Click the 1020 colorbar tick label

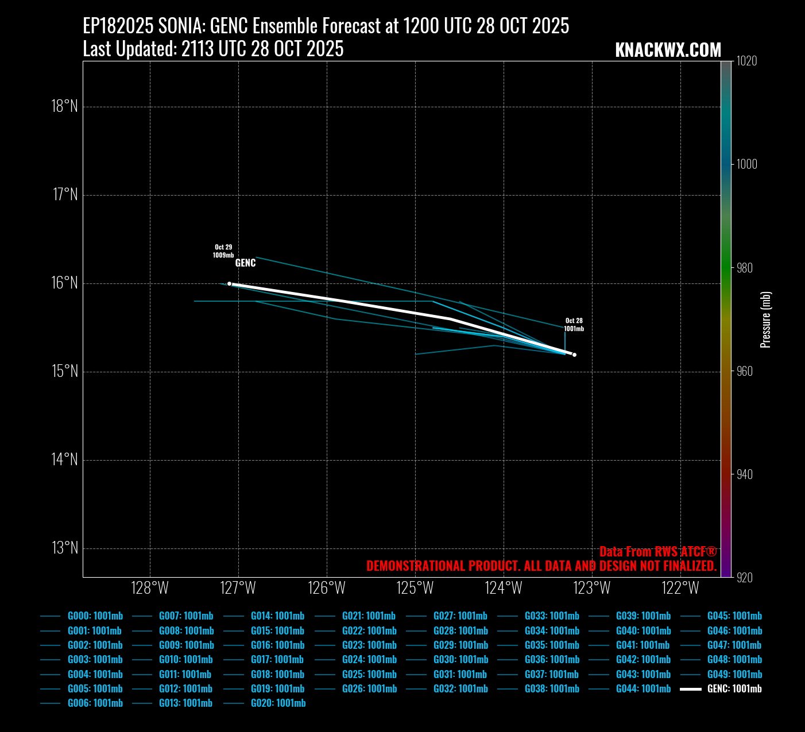[746, 61]
